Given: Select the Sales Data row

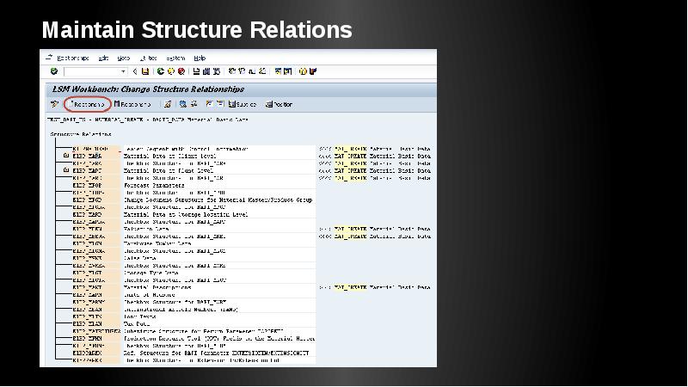Looking at the screenshot, I should 193,258.
